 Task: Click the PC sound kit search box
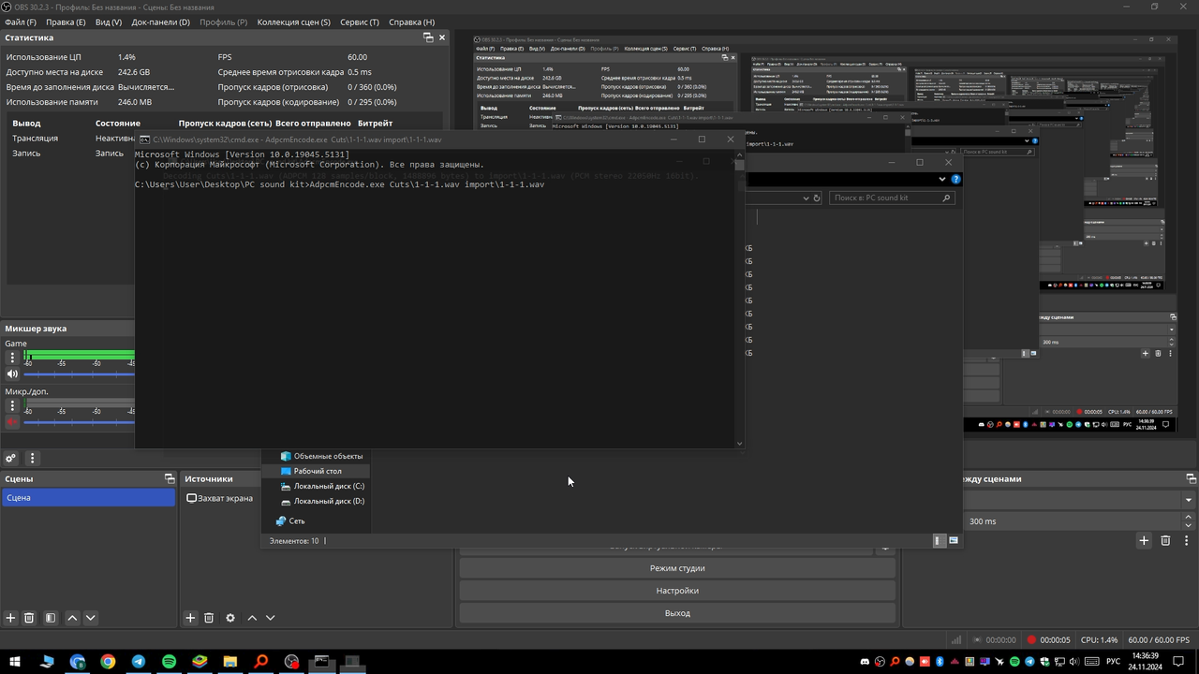[x=892, y=198]
